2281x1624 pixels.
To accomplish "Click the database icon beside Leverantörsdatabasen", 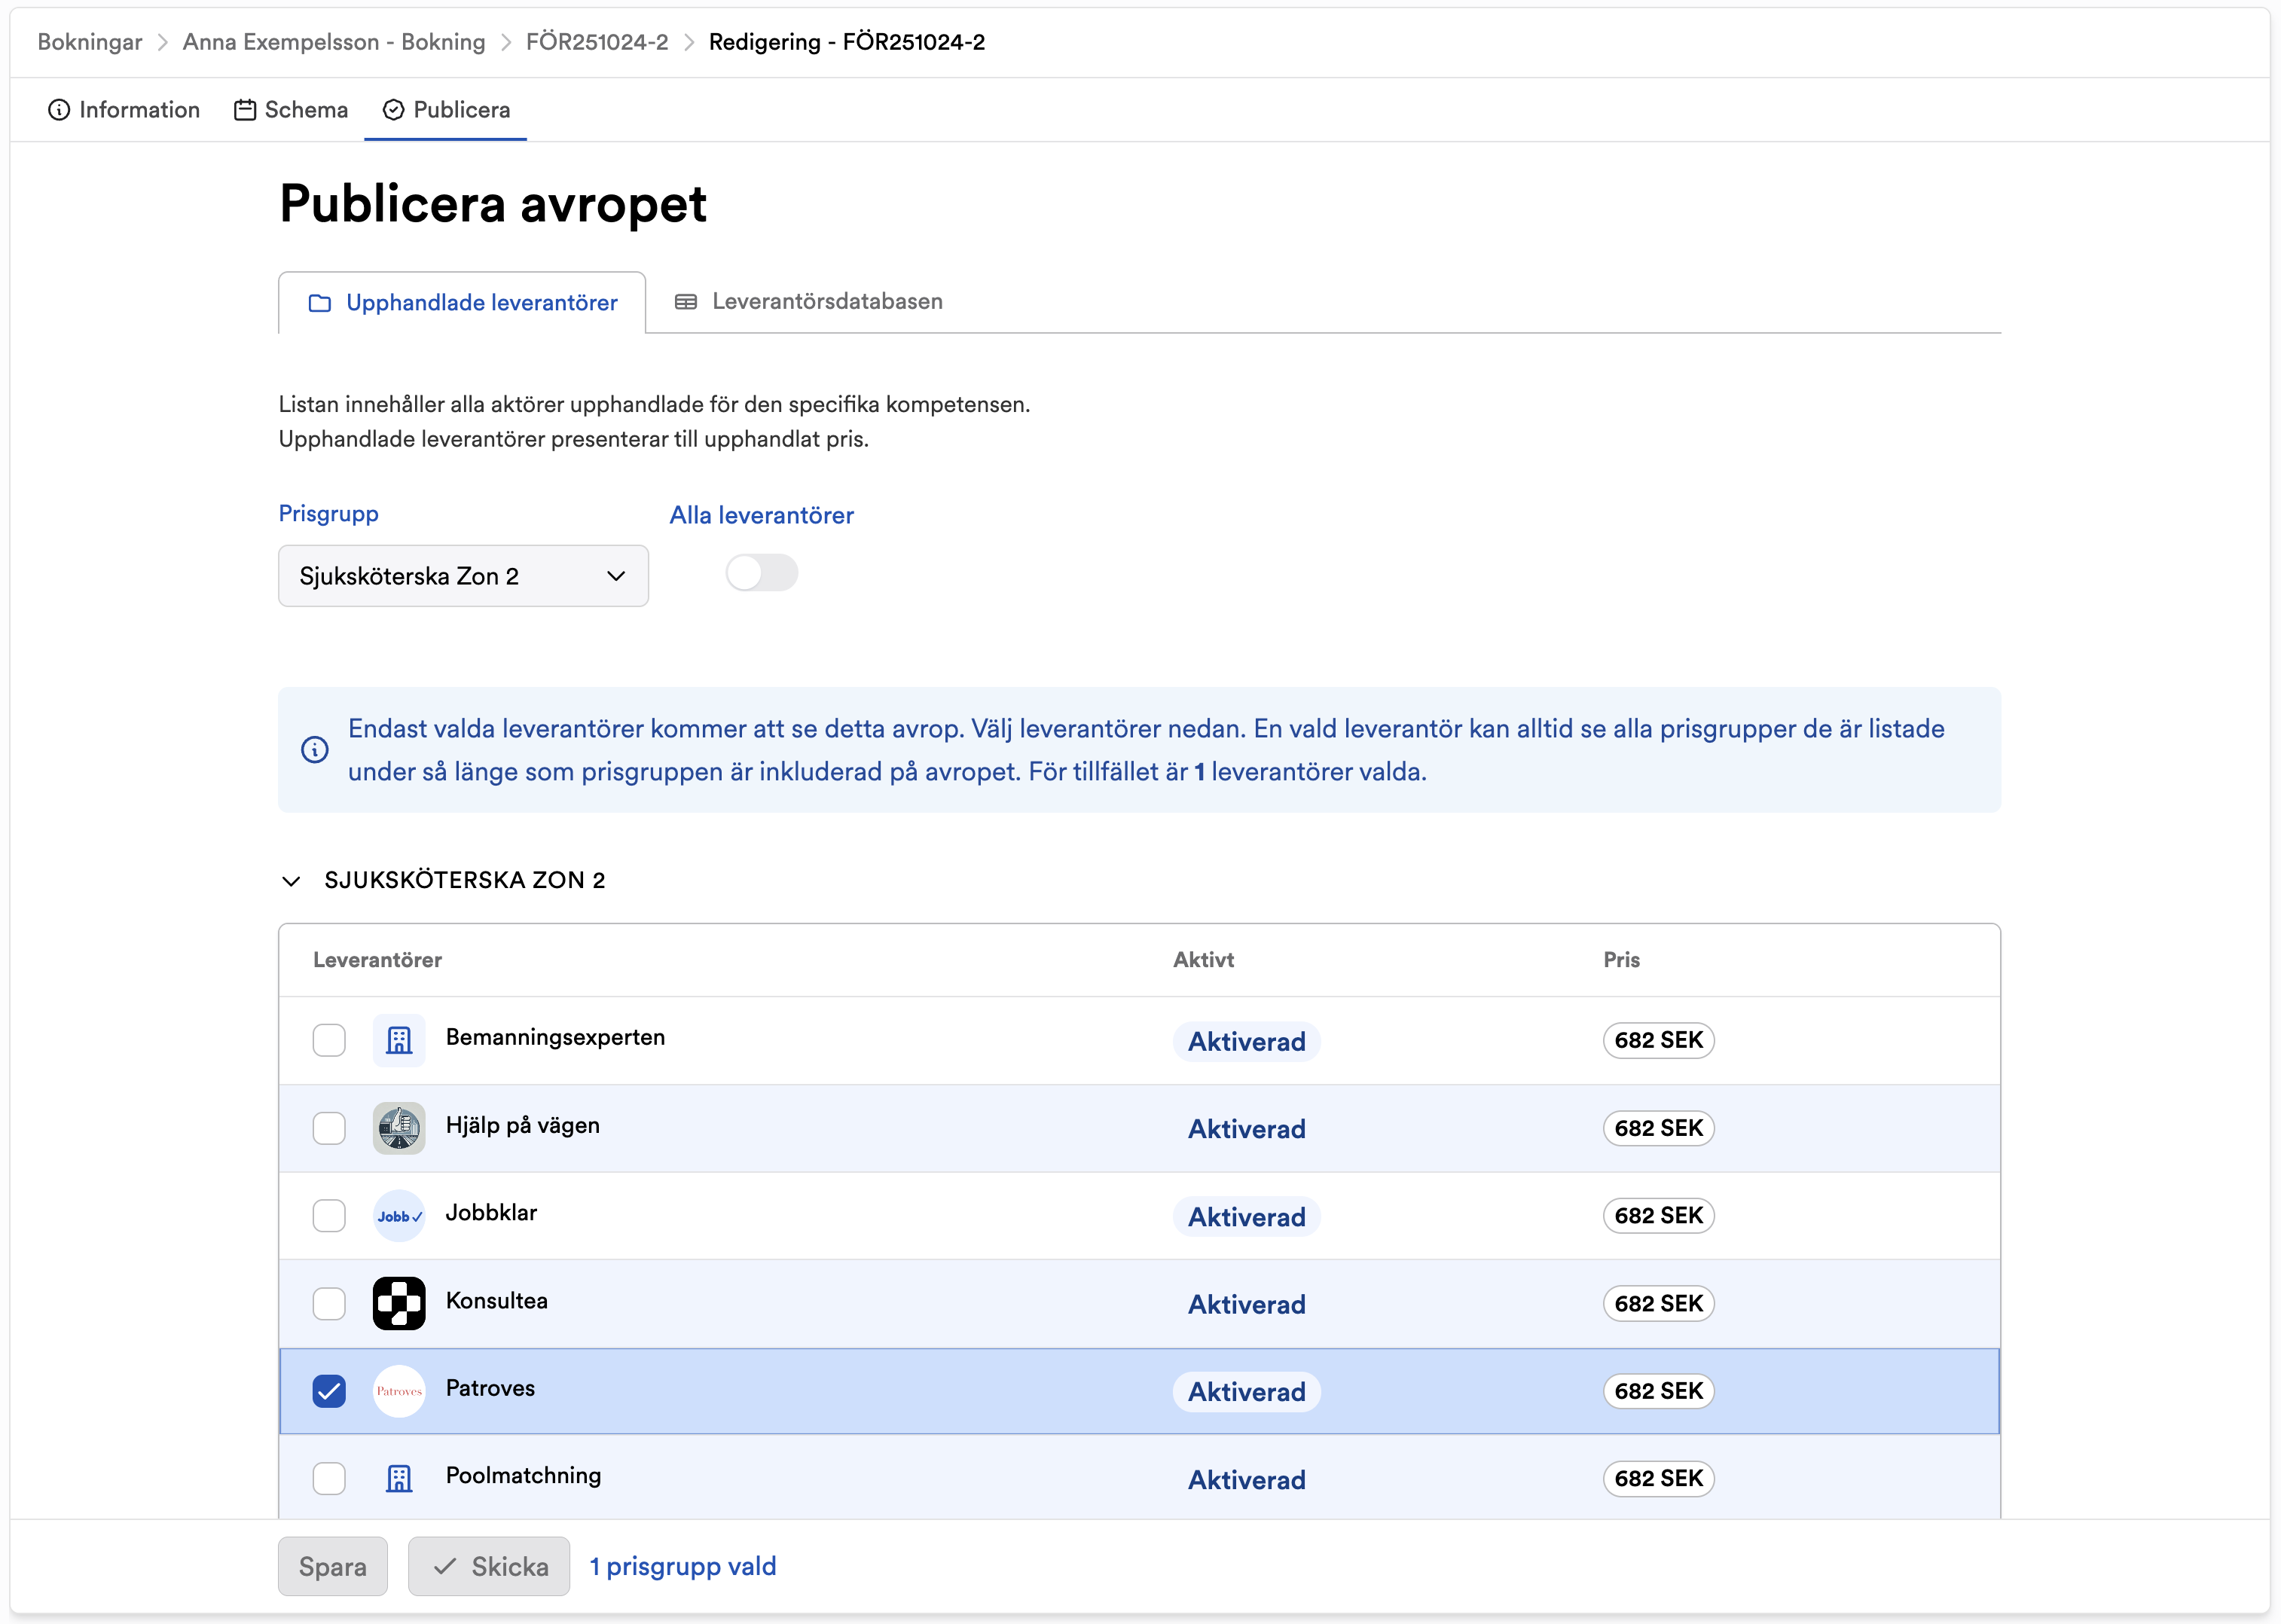I will (686, 302).
